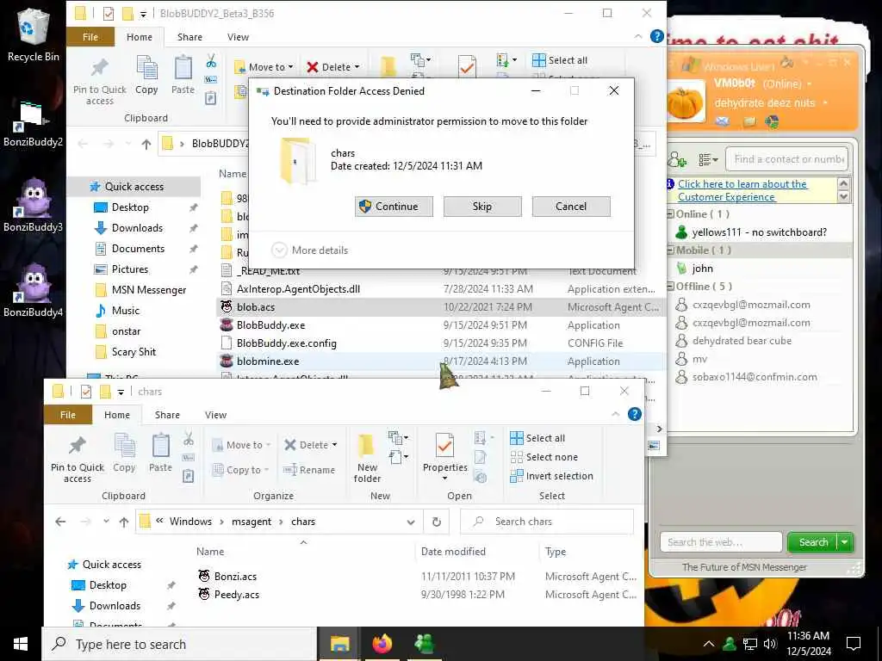
Task: Open Search button dropdown arrow in Messenger
Action: tap(845, 542)
